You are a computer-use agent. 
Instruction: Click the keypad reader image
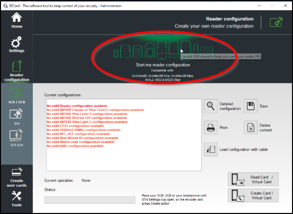[138, 51]
